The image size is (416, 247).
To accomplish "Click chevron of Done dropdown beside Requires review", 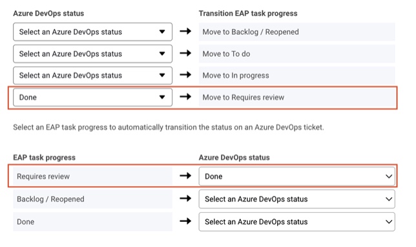I will [x=389, y=177].
